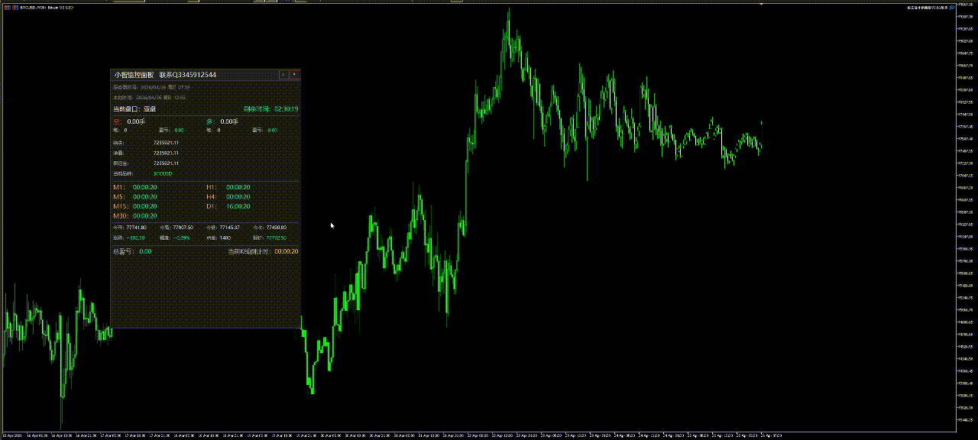Click the today's open value 77741.80
Image resolution: width=978 pixels, height=440 pixels.
click(x=136, y=228)
